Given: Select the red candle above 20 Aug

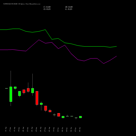Looking at the screenshot, I should (24, 91).
